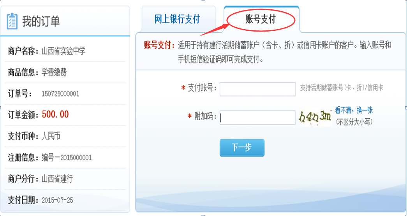Click the captcha image h4n3m
Image resolution: width=407 pixels, height=216 pixels.
click(315, 118)
